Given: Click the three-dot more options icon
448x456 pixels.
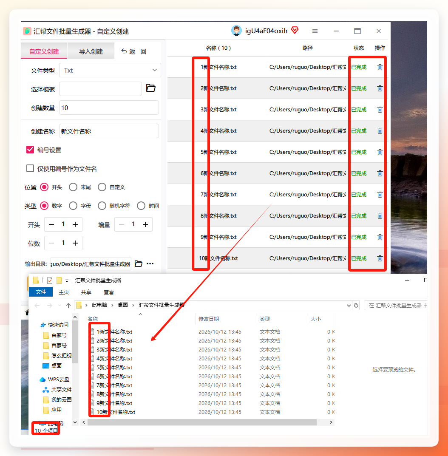Looking at the screenshot, I should pyautogui.click(x=150, y=264).
